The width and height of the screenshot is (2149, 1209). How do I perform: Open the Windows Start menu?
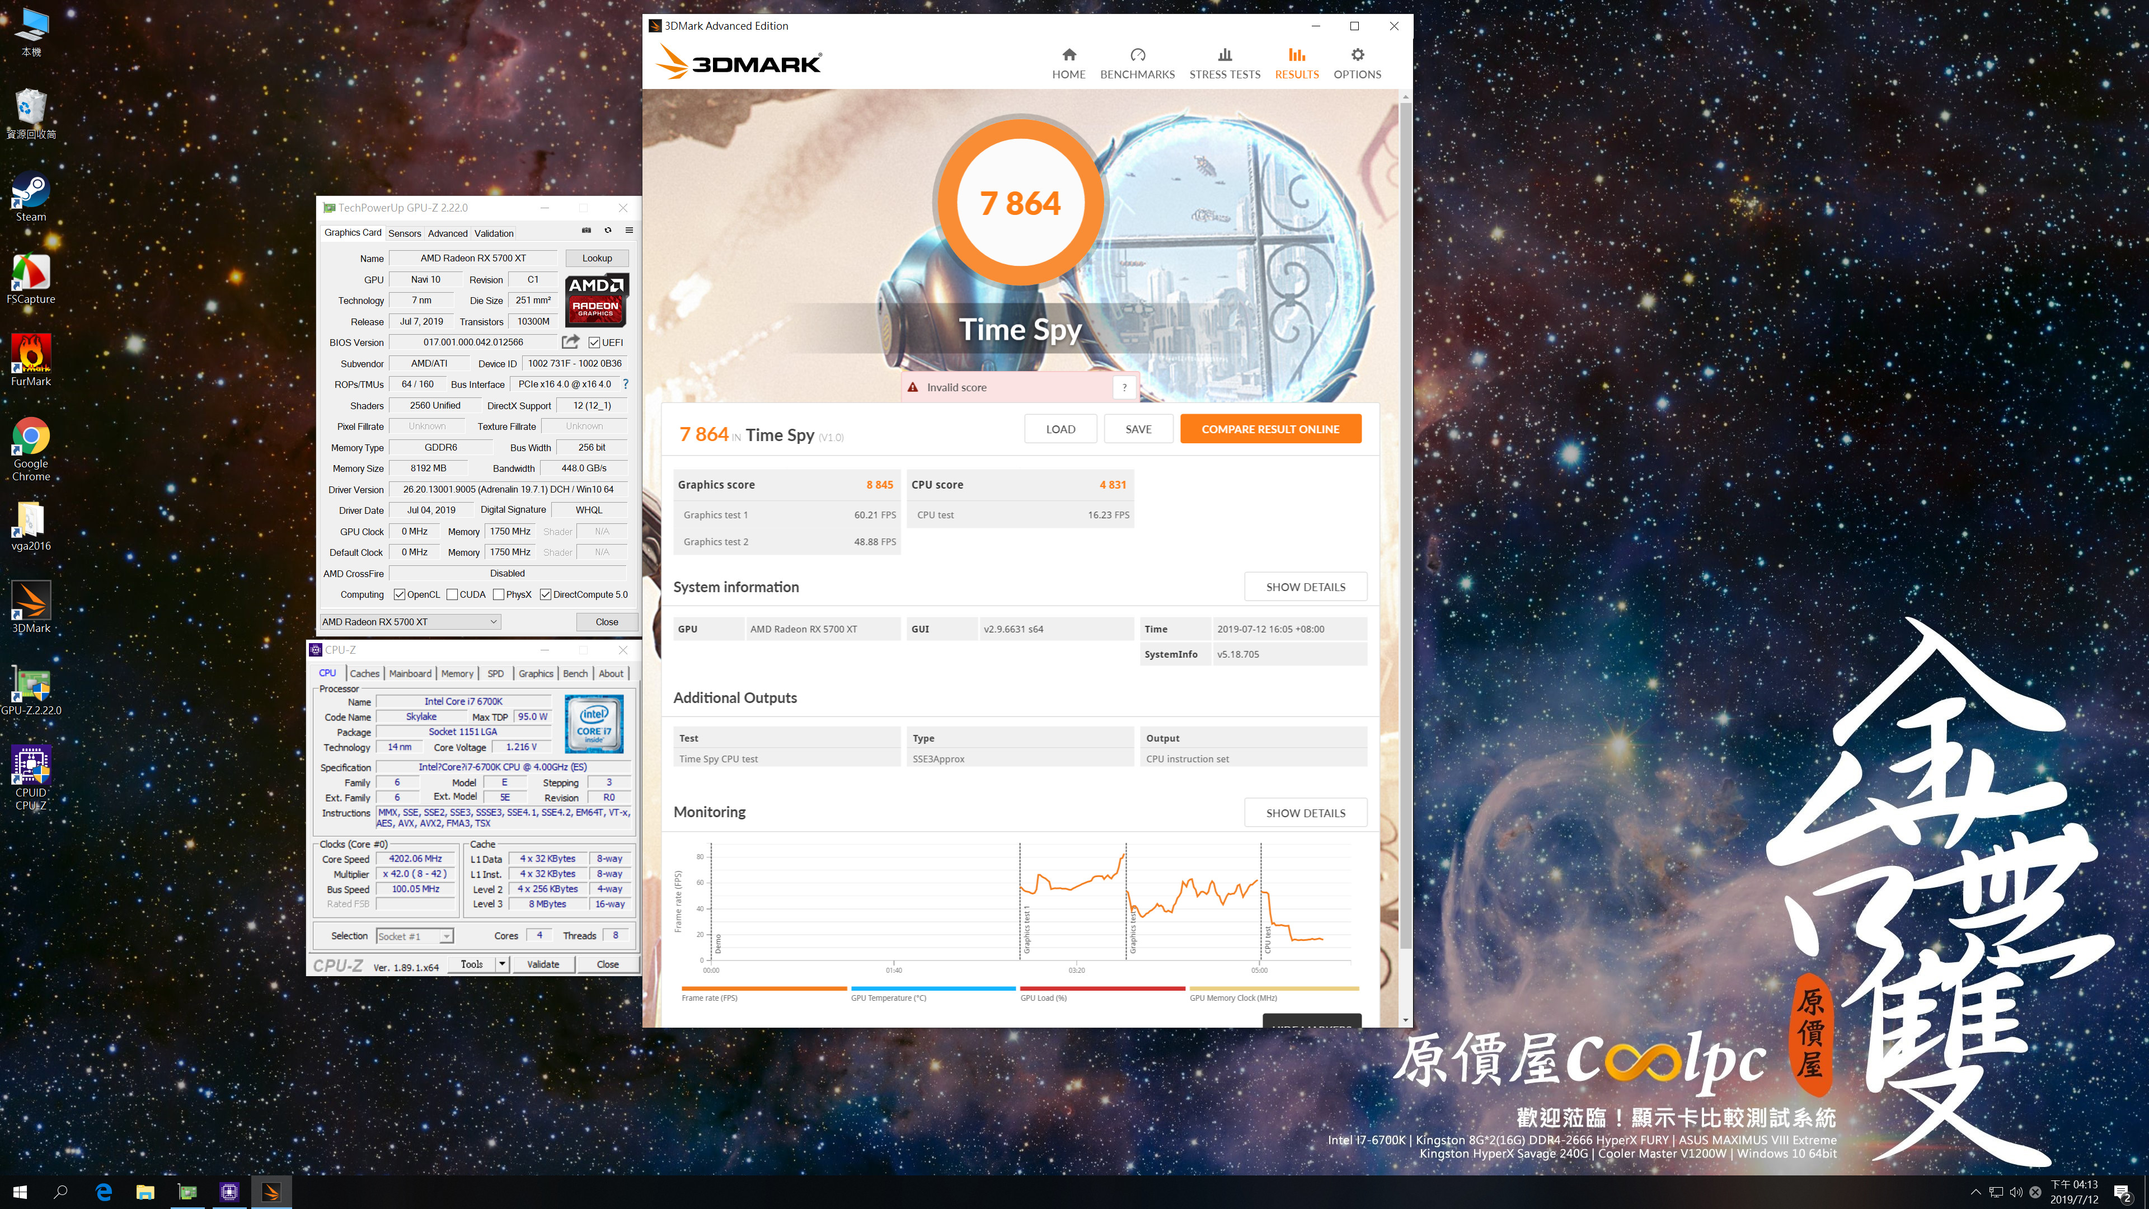pyautogui.click(x=20, y=1192)
